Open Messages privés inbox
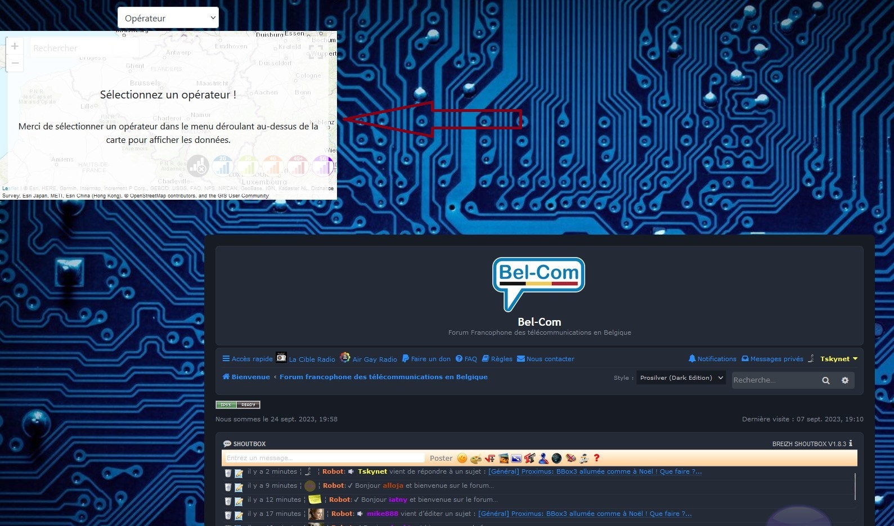The height and width of the screenshot is (526, 894). click(x=772, y=359)
